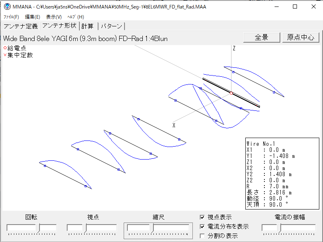323x242 pixels.
Task: Toggle the 電流分布を表示 checkbox
Action: click(x=203, y=227)
